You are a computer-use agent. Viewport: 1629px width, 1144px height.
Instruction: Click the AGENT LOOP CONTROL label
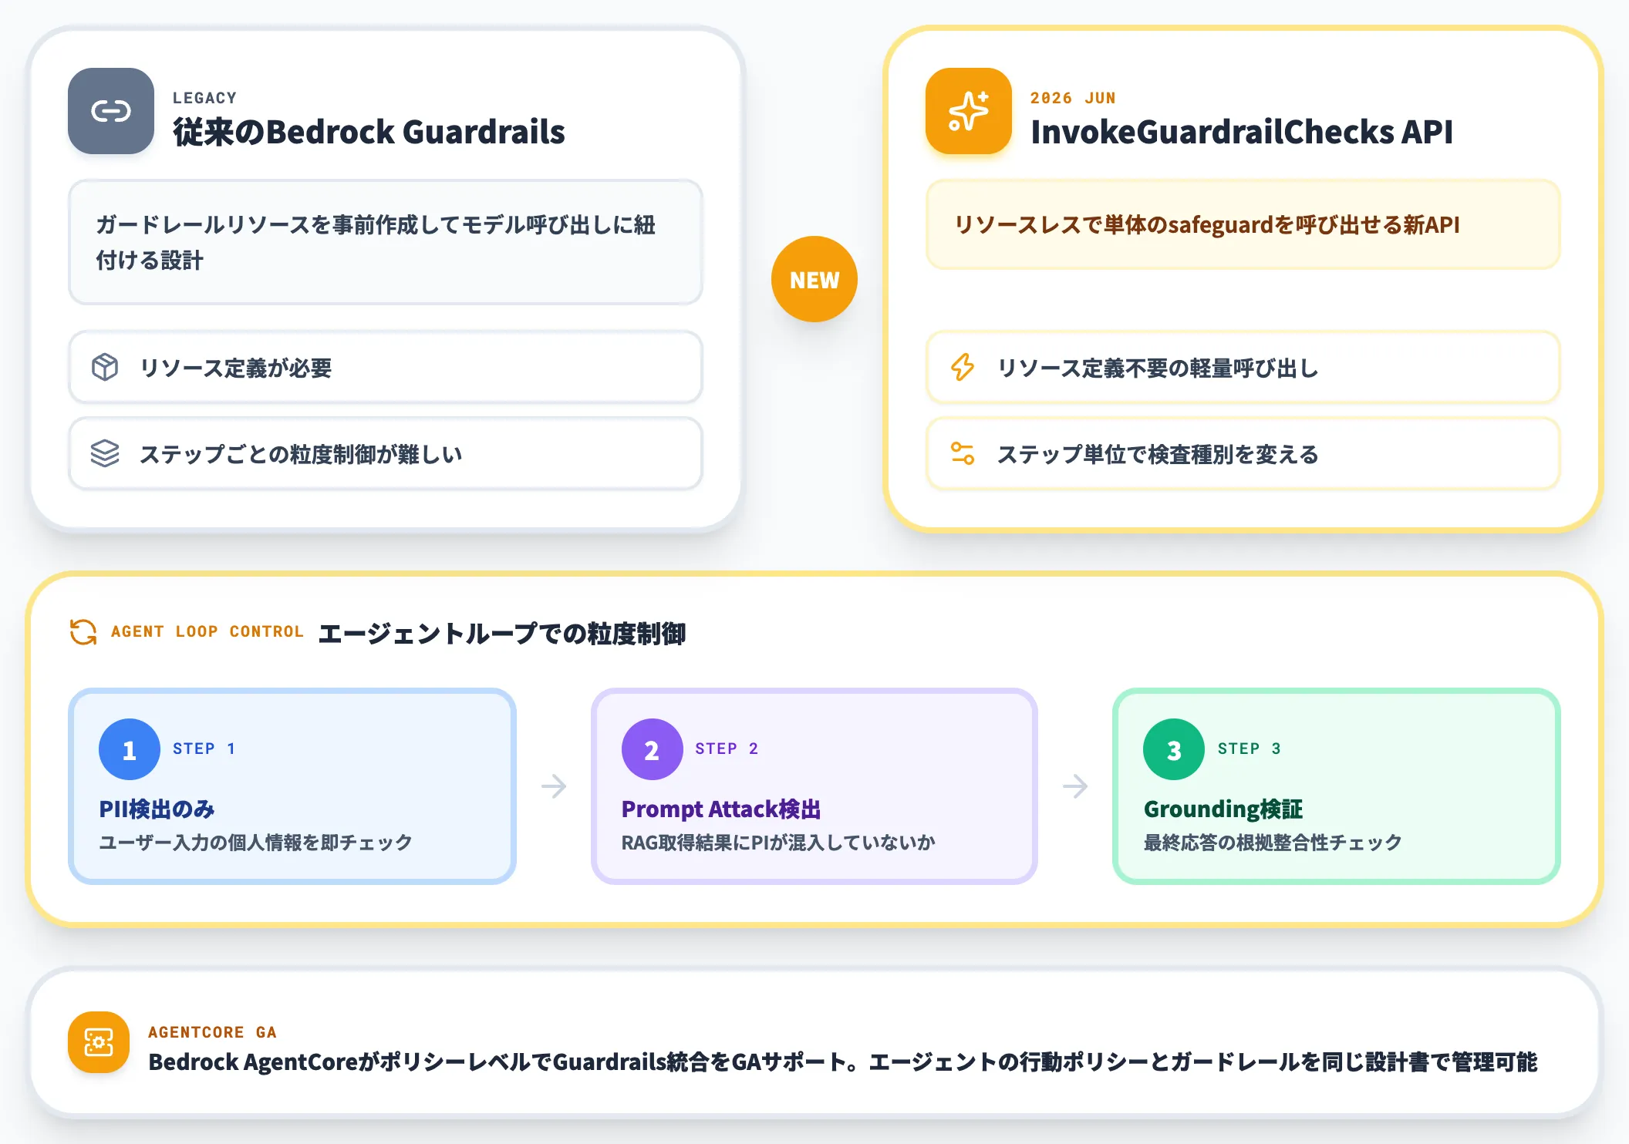click(x=207, y=631)
